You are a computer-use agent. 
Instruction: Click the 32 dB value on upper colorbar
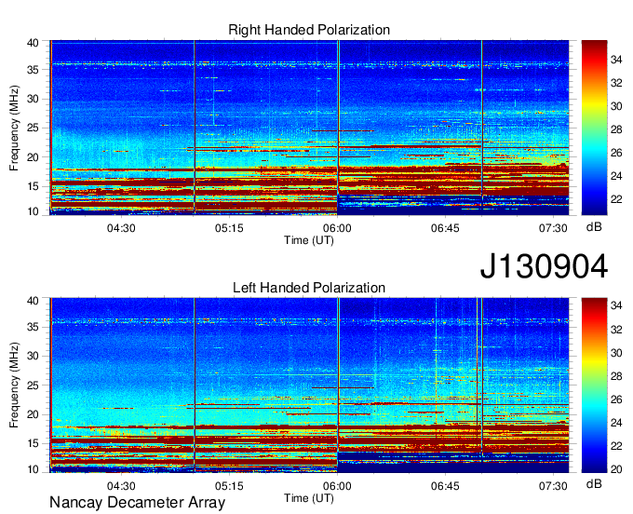pos(616,83)
